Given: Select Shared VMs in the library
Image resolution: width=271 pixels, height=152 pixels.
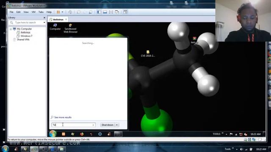Looking at the screenshot, I should (x=23, y=39).
